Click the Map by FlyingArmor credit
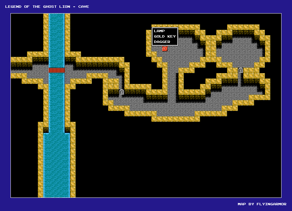The image size is (292, 211). click(262, 204)
